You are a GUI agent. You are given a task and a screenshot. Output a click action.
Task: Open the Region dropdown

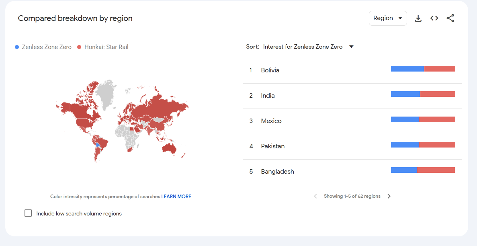pyautogui.click(x=387, y=18)
